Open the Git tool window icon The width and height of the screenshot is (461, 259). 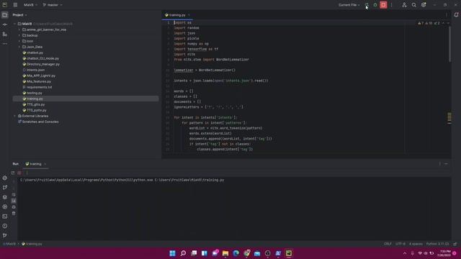click(5, 235)
